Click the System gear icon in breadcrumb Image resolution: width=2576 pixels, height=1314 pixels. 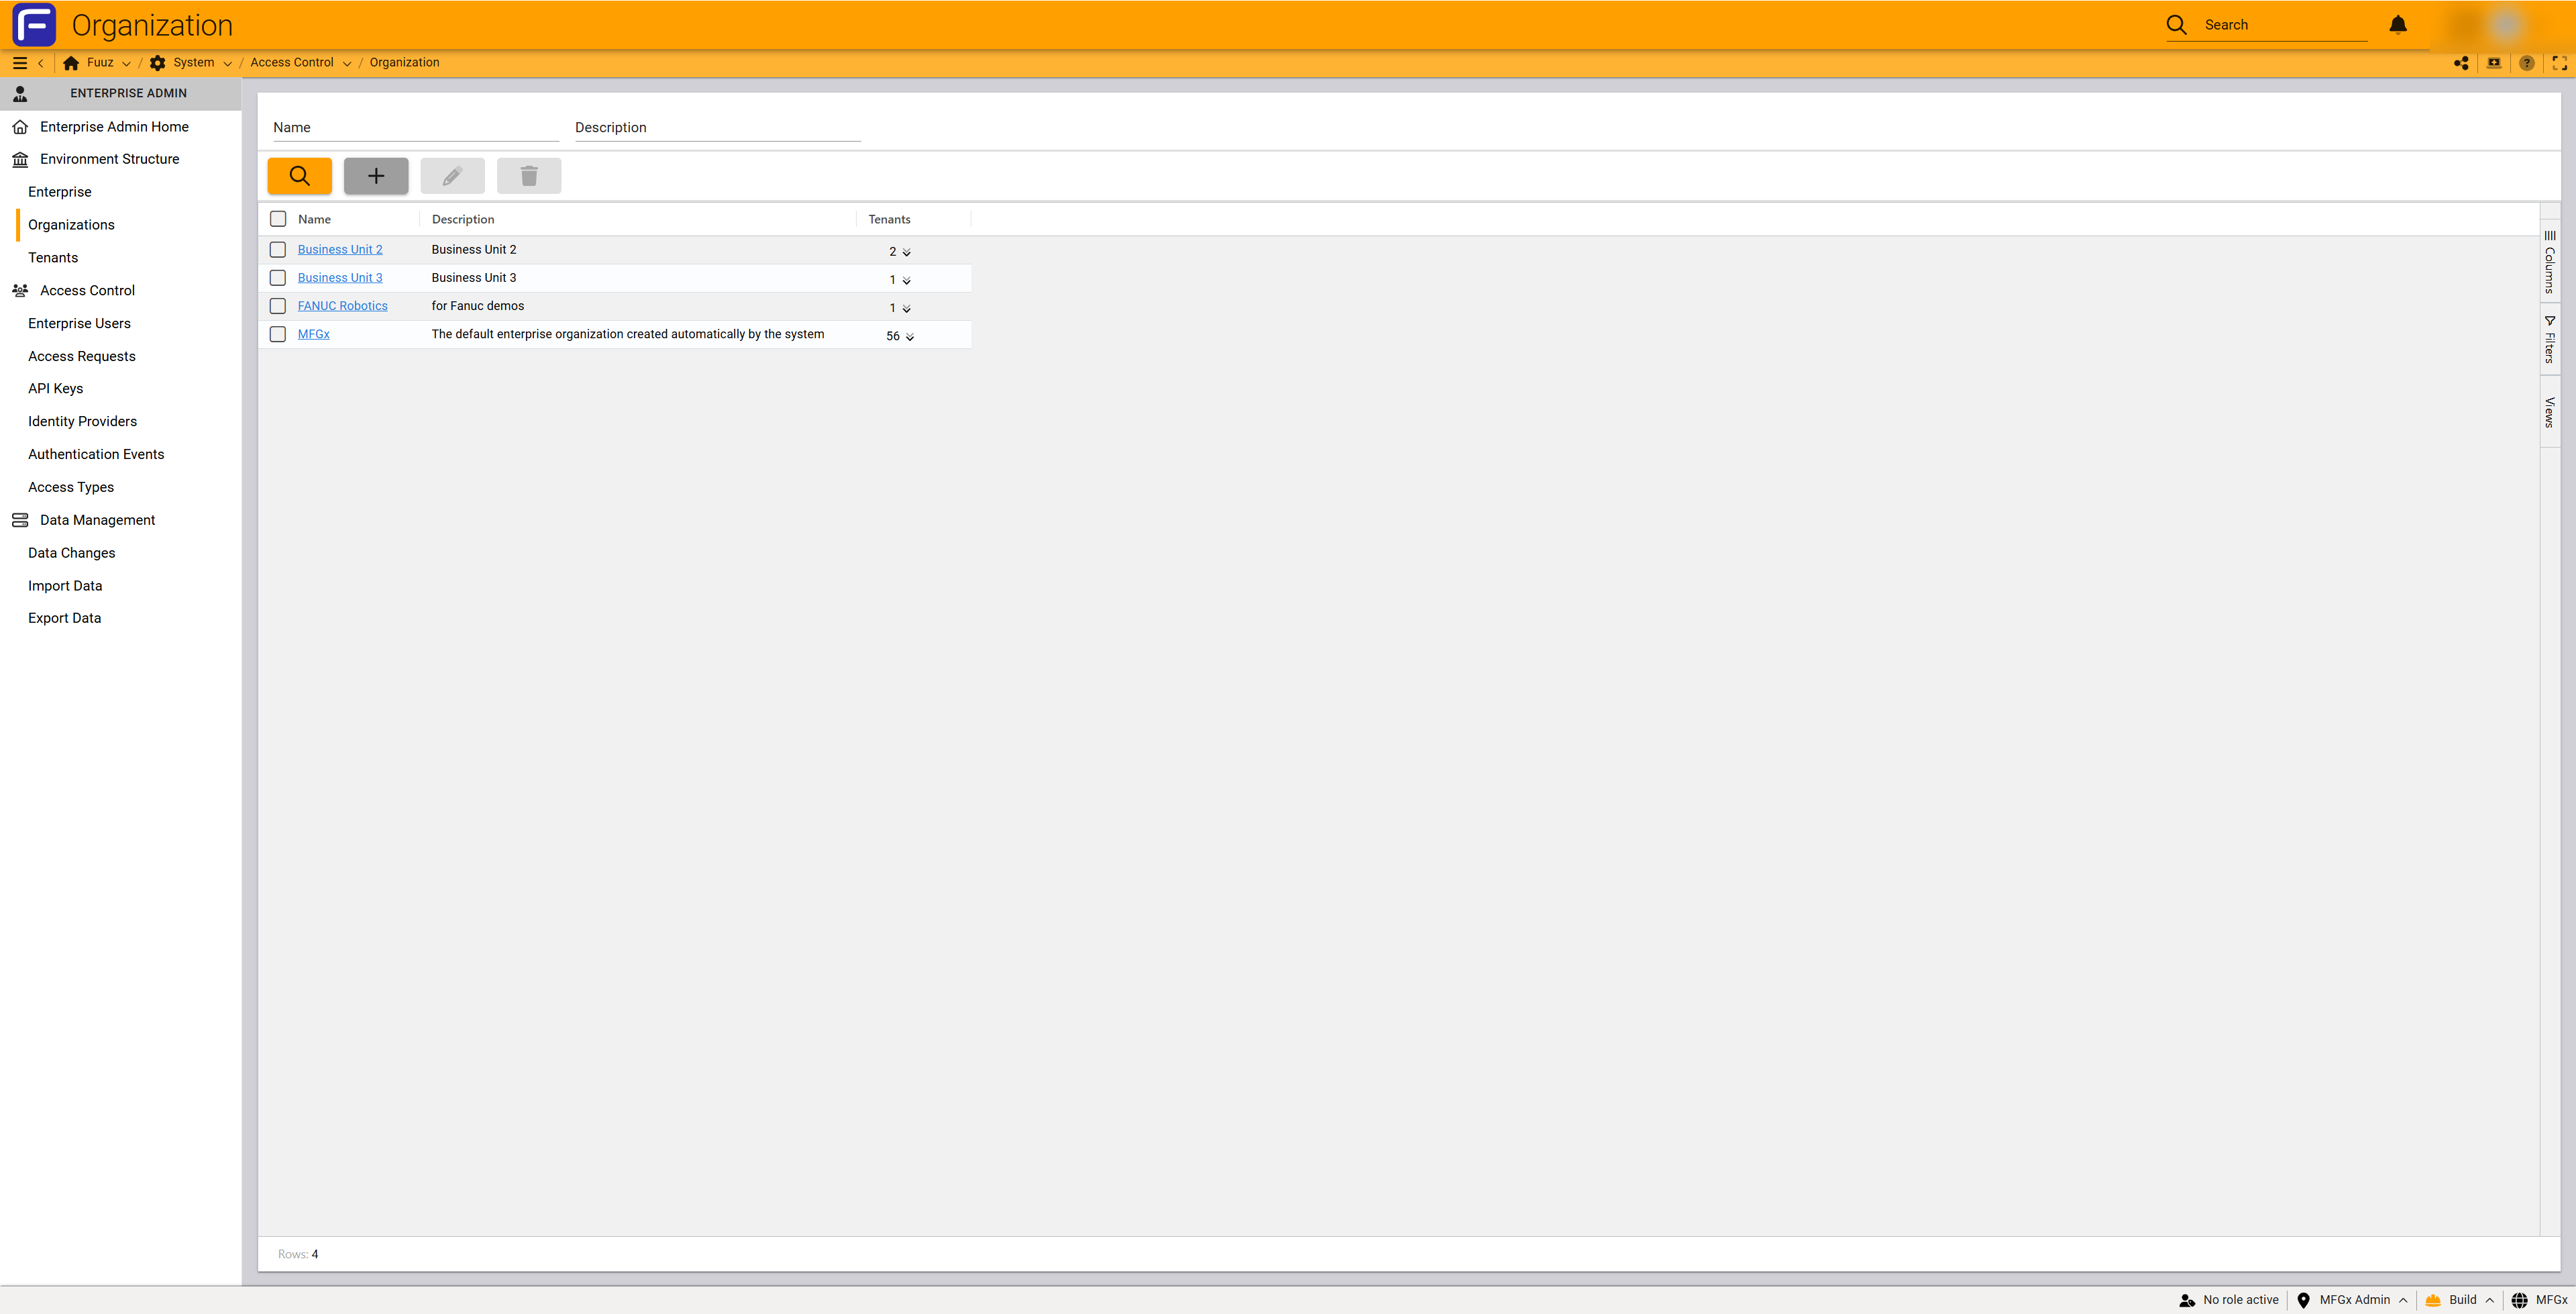click(x=157, y=63)
